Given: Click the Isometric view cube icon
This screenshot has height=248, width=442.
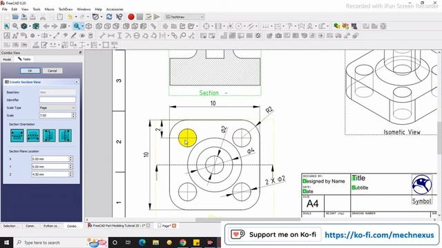Looking at the screenshot, I should 89,26.
